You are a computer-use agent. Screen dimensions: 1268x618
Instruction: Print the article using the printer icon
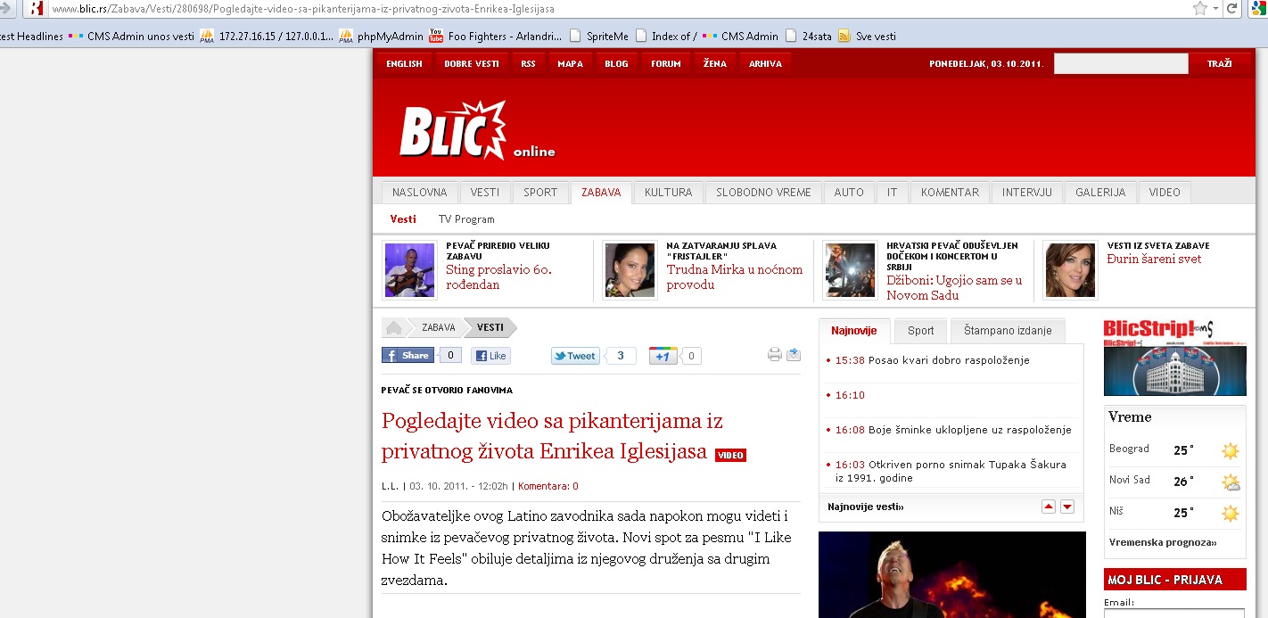(774, 355)
